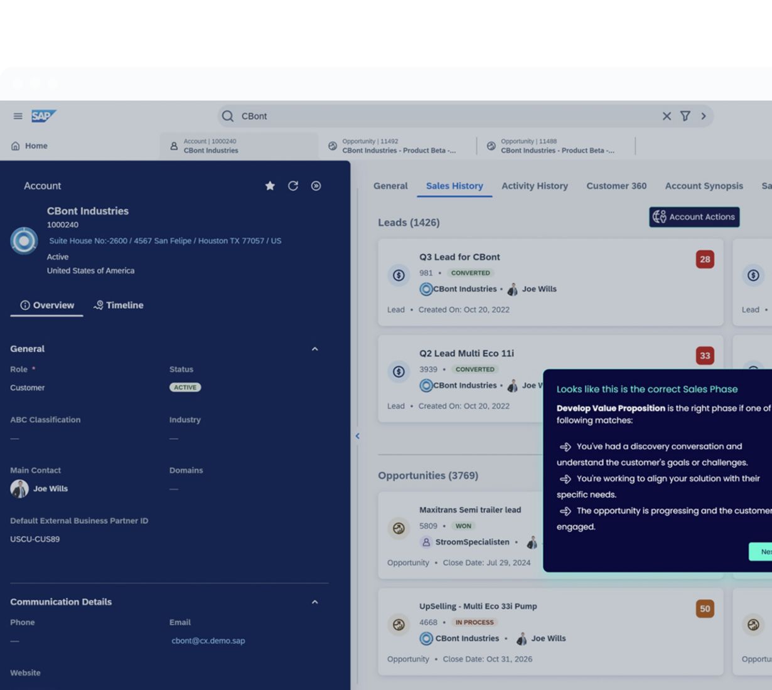Go to the Home tab
Viewport: 772px width, 690px height.
[29, 146]
